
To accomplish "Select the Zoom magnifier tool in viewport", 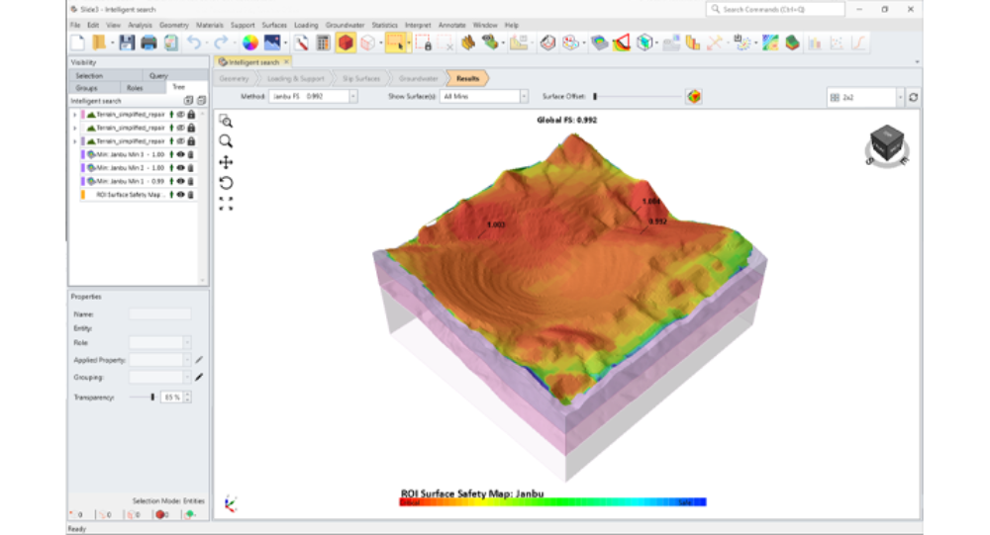I will pyautogui.click(x=226, y=141).
